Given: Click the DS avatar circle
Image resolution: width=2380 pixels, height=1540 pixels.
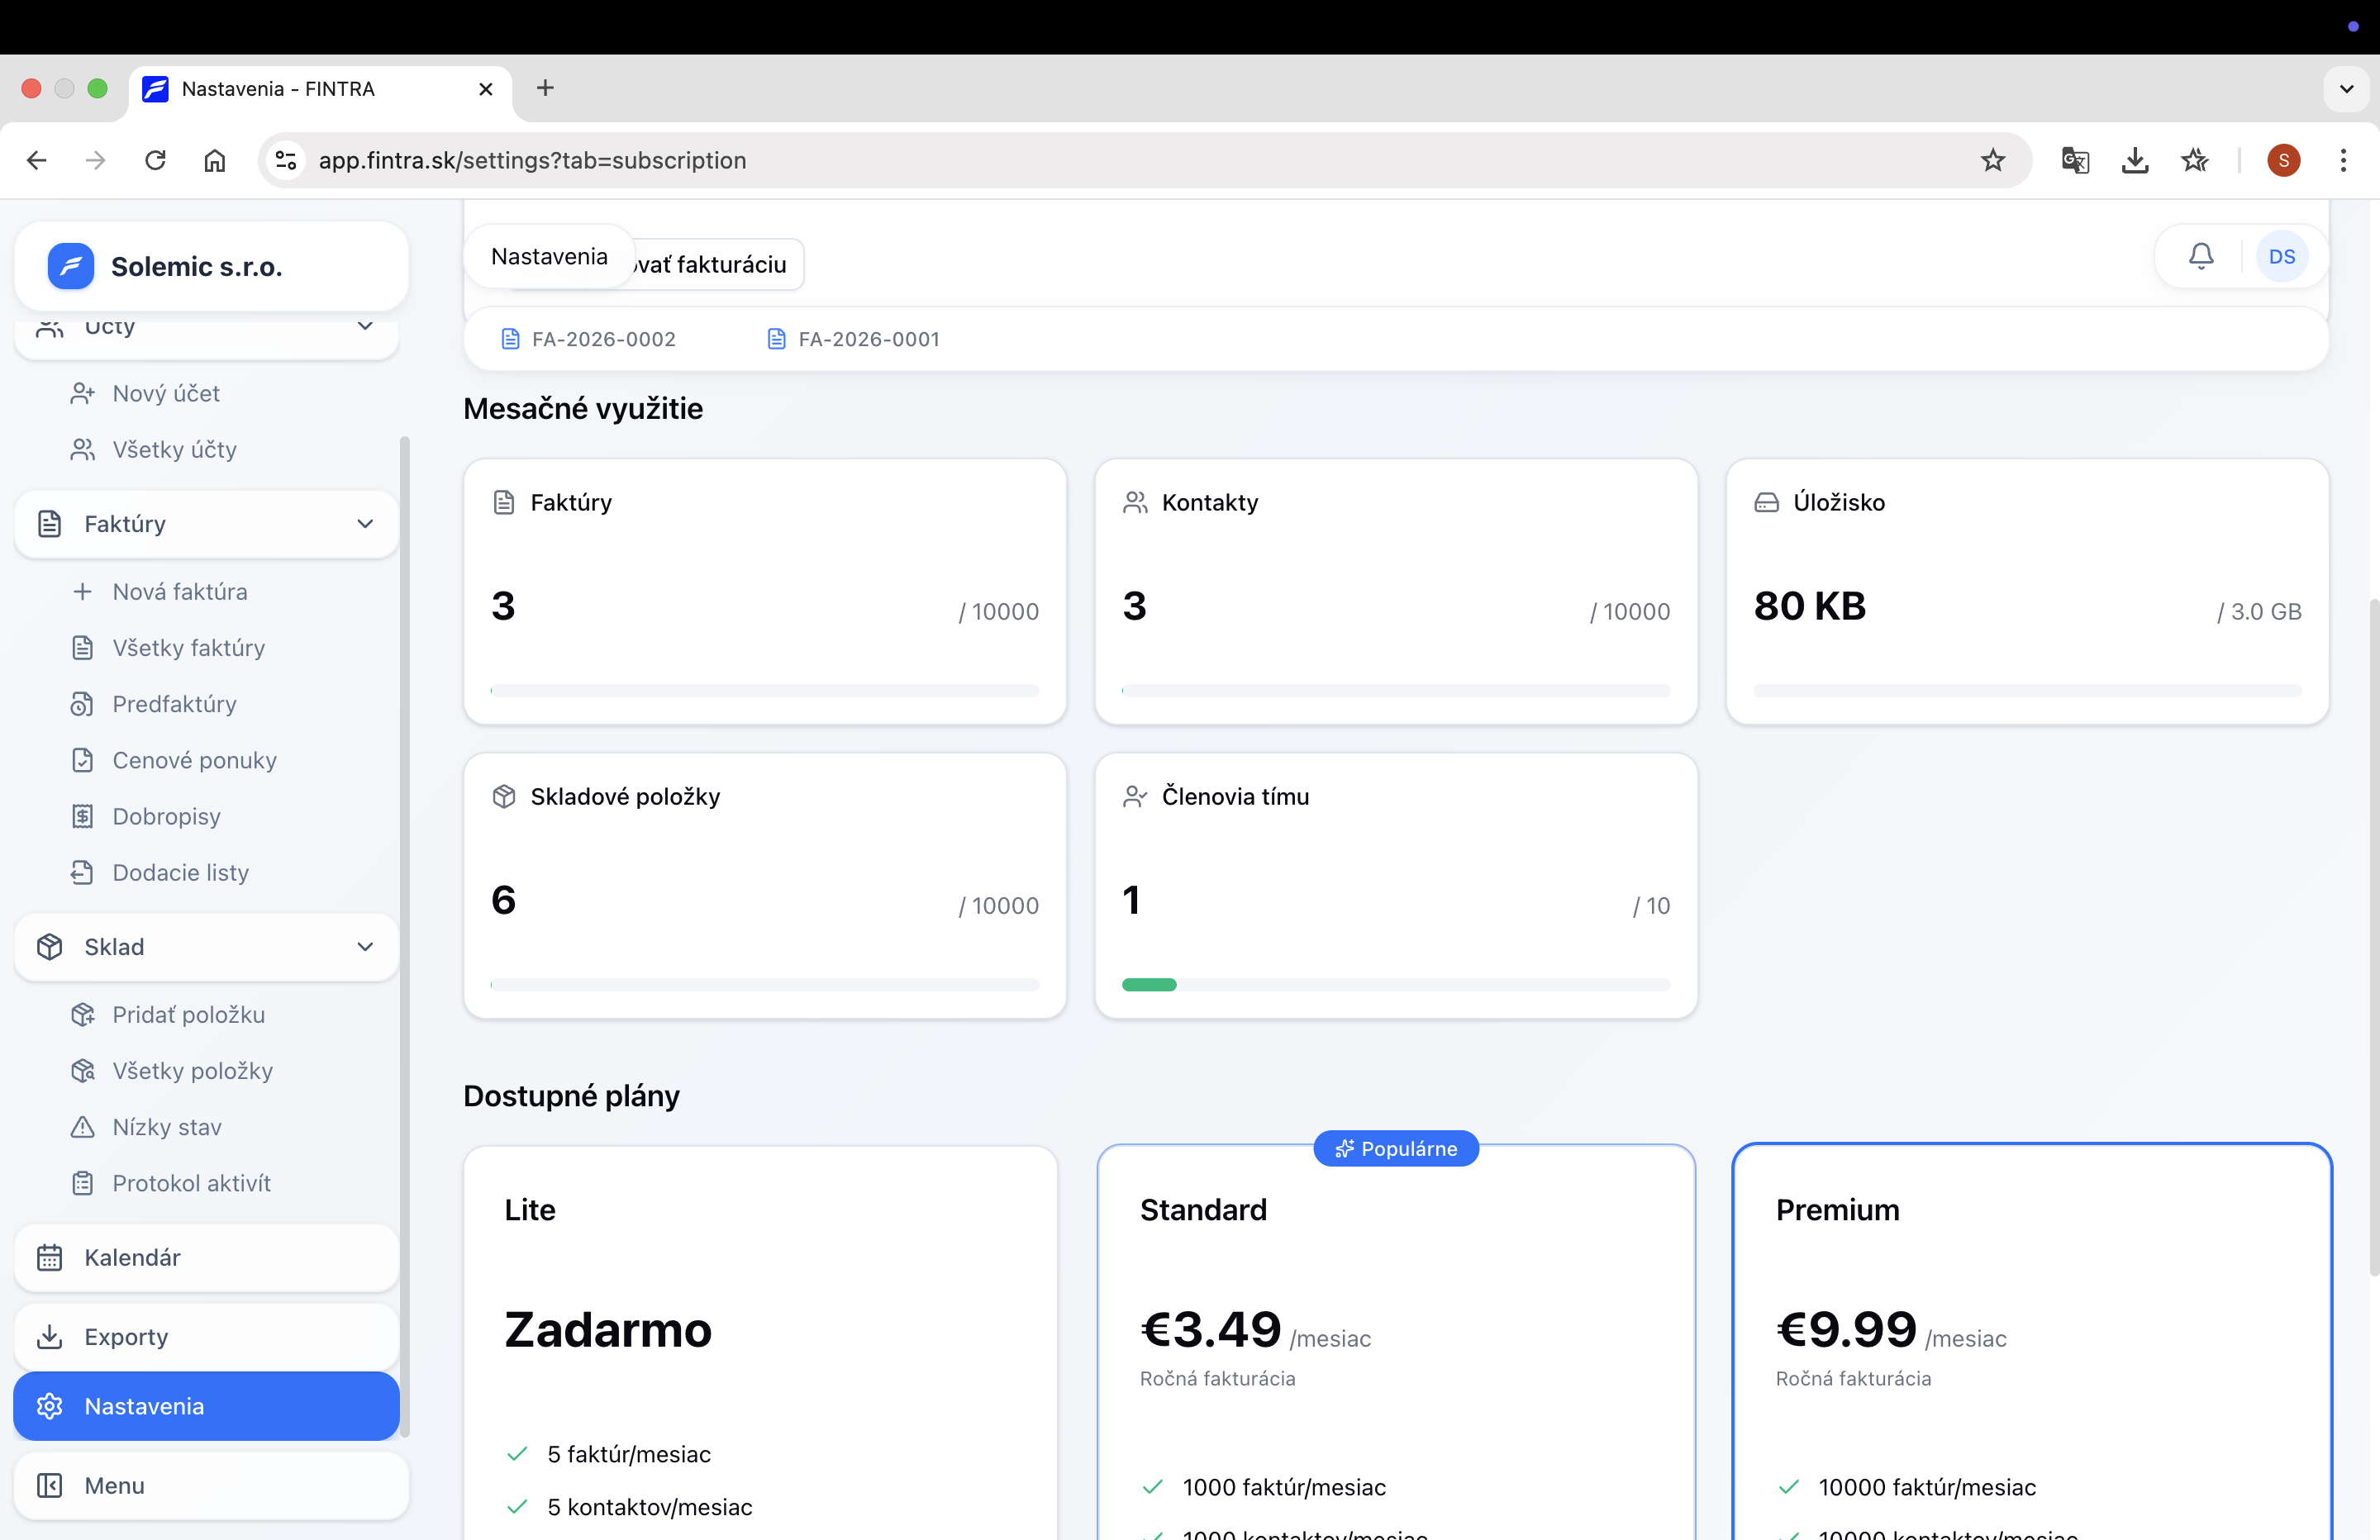Looking at the screenshot, I should click(2283, 256).
